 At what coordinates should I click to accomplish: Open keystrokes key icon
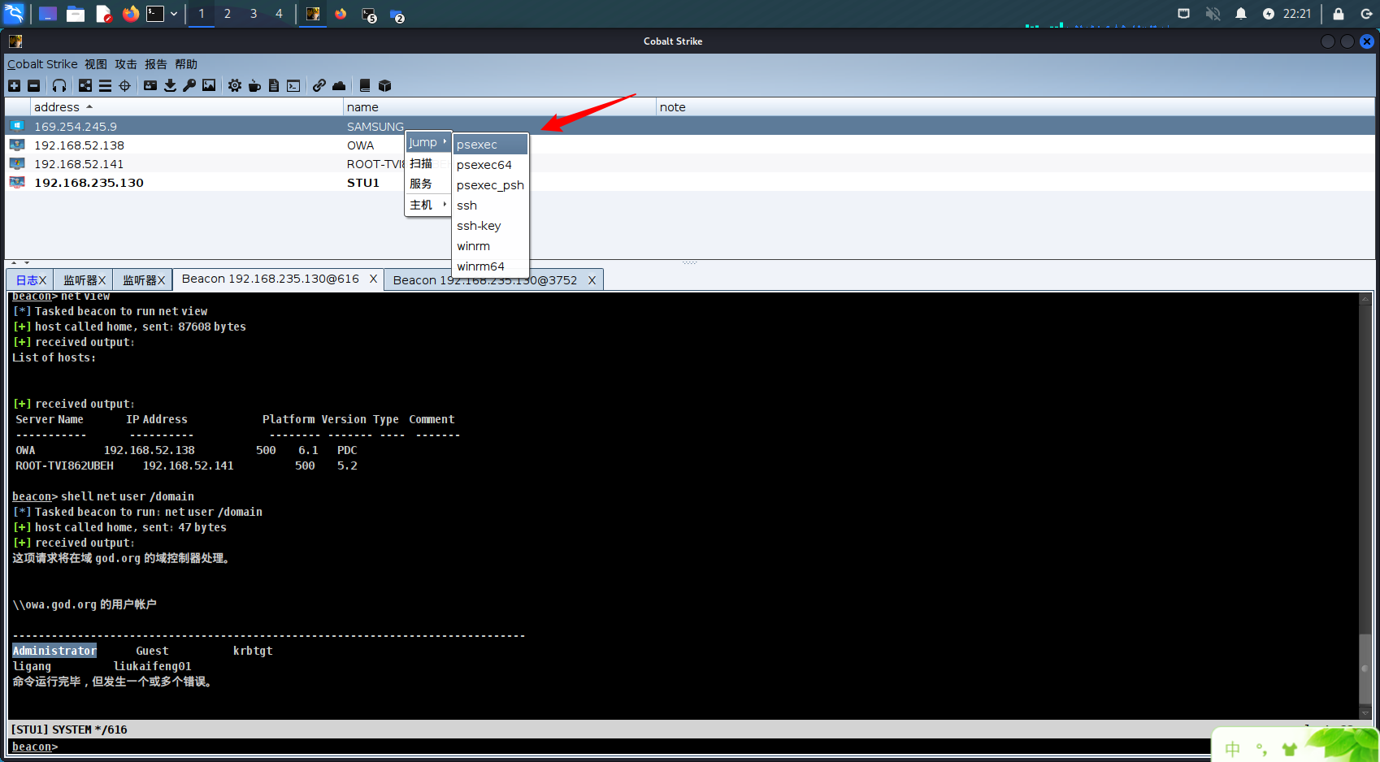[189, 85]
